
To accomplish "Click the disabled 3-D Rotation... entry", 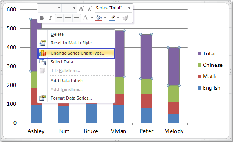I will tap(76, 70).
